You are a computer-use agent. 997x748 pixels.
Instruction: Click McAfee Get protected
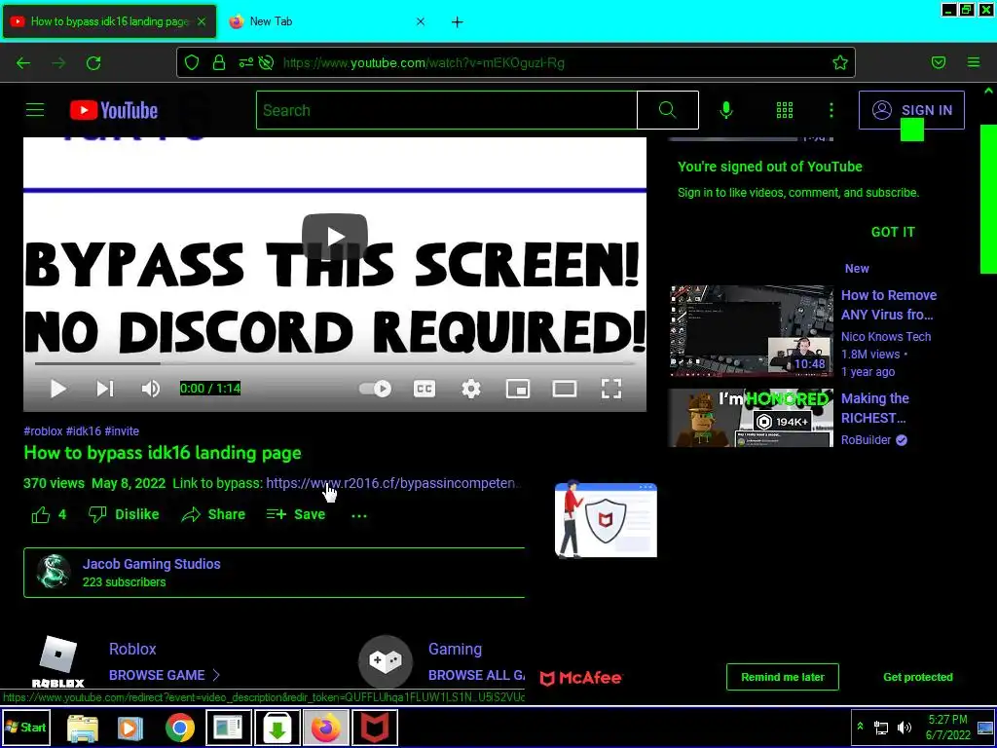(x=917, y=677)
